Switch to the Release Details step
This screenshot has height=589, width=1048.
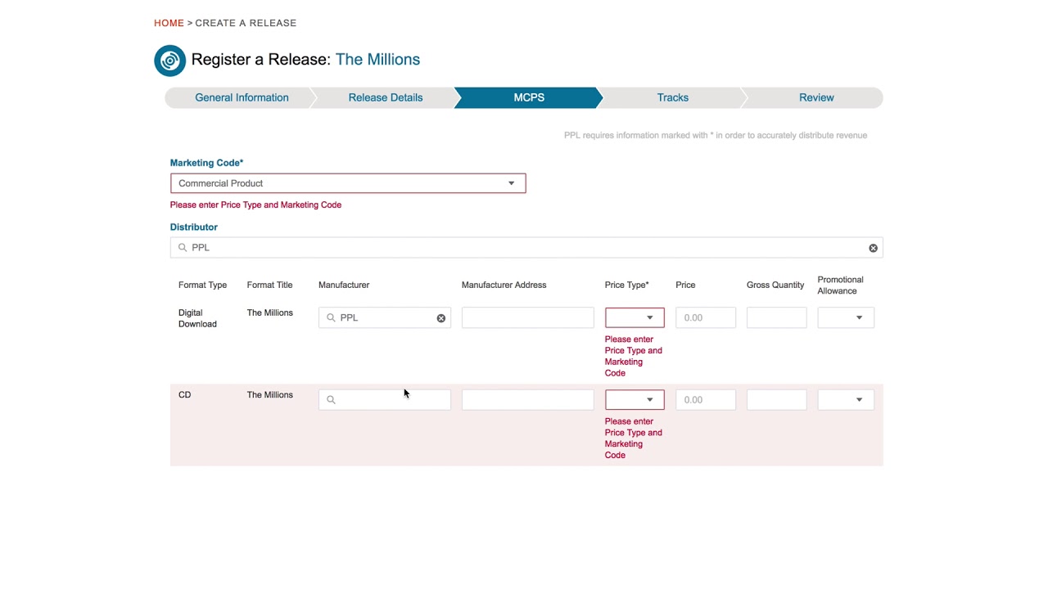(x=386, y=97)
